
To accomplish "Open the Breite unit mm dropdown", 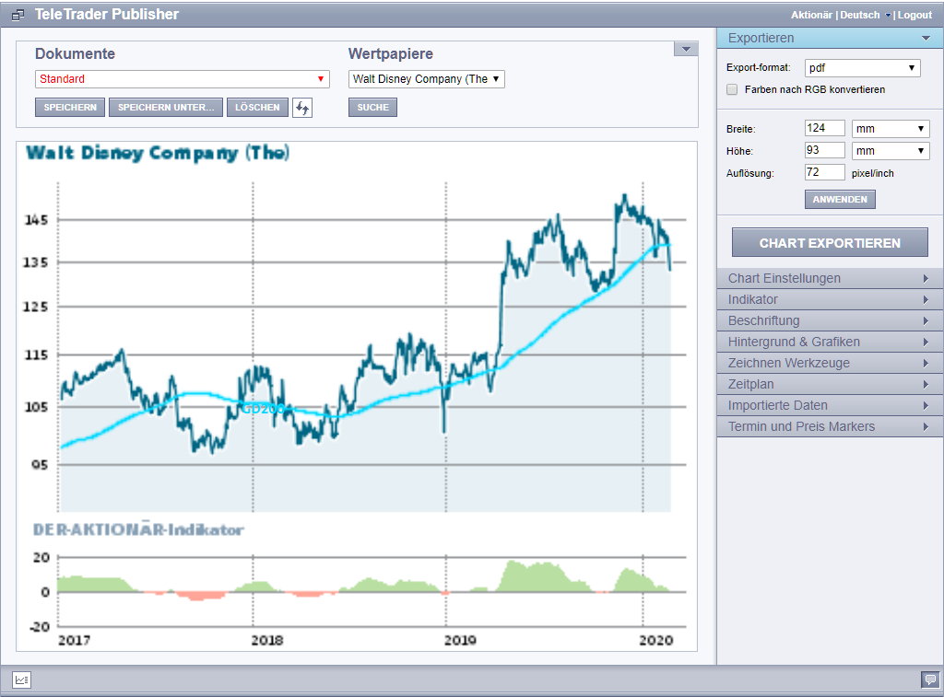I will tap(891, 129).
